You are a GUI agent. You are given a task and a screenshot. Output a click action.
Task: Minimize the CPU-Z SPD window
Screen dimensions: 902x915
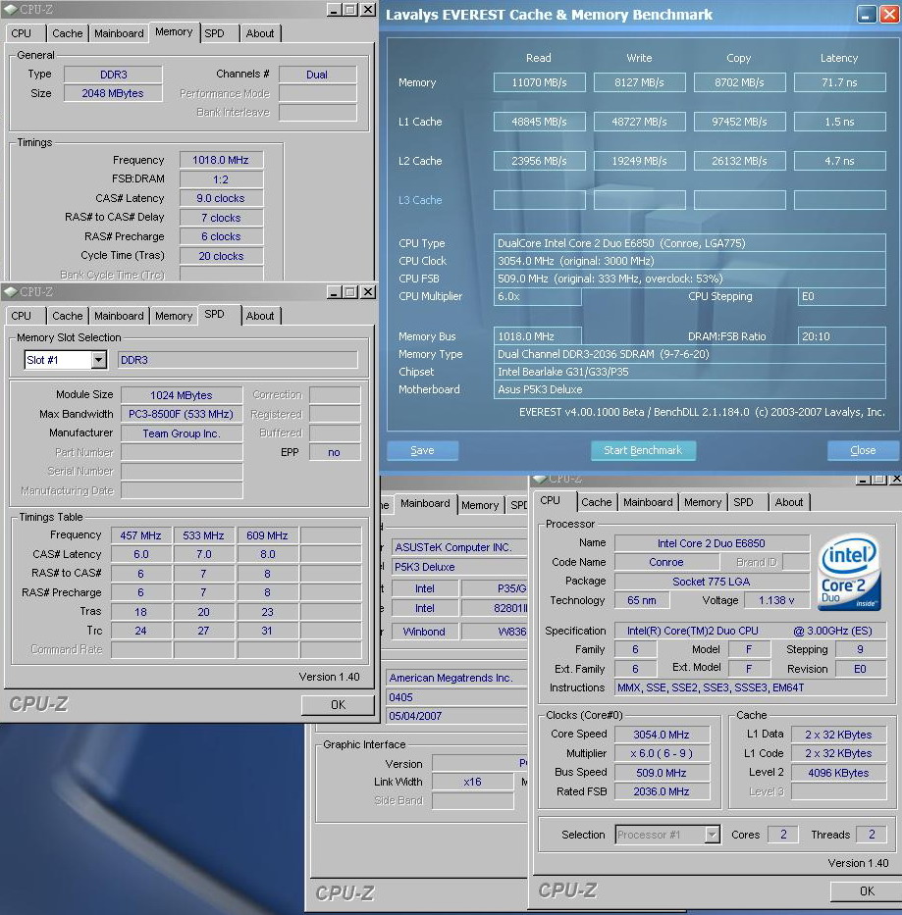click(334, 292)
